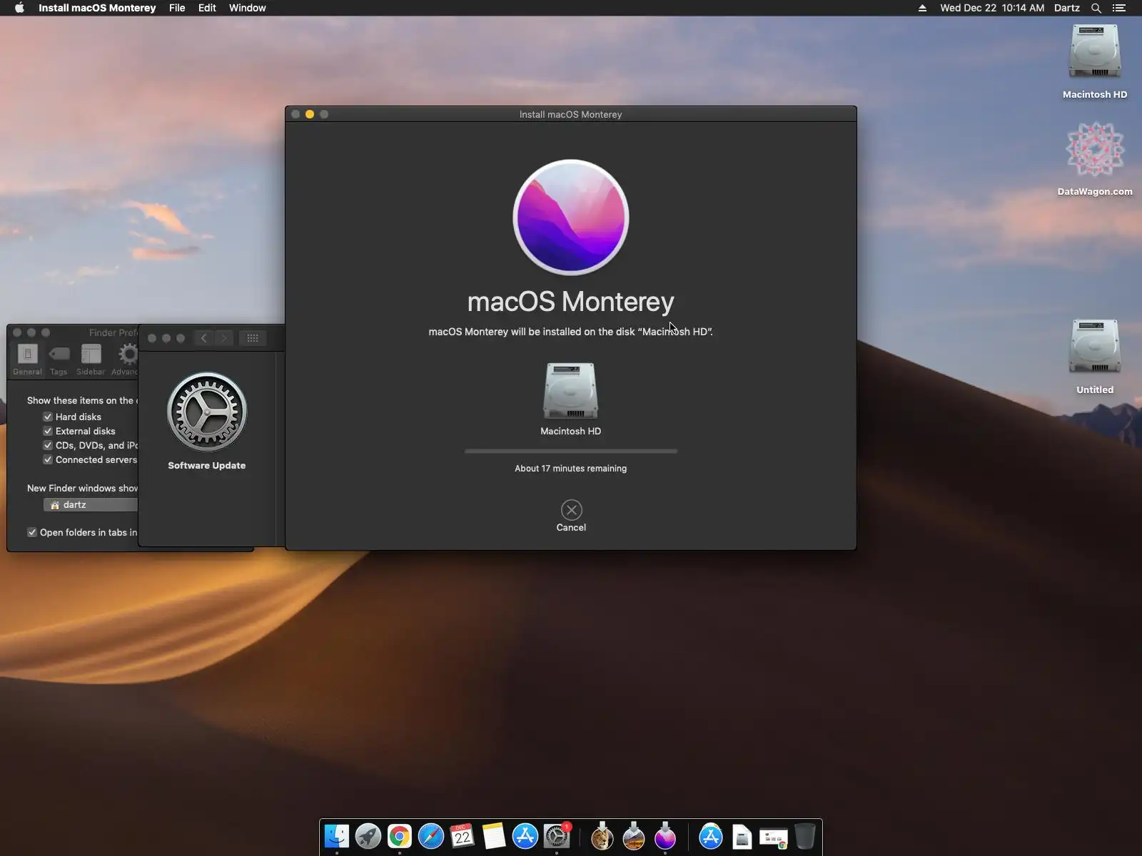This screenshot has width=1142, height=856.
Task: Open Safari from the Dock
Action: pos(431,836)
